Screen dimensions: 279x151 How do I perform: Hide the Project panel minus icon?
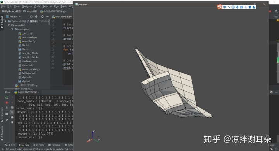tap(47, 17)
